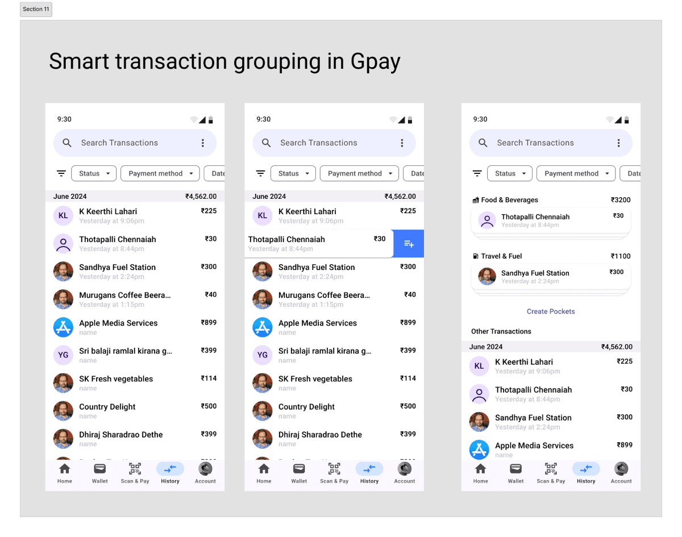Image resolution: width=682 pixels, height=537 pixels.
Task: Open Scan & Pay in third phone
Action: (x=551, y=473)
